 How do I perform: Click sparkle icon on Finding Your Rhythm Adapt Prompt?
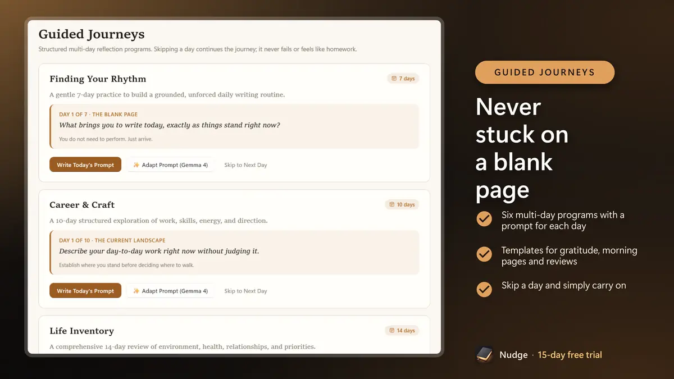(x=136, y=165)
